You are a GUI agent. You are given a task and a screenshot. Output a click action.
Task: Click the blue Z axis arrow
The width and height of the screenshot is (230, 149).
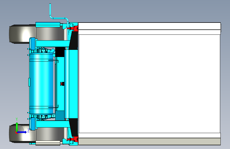tap(22, 132)
